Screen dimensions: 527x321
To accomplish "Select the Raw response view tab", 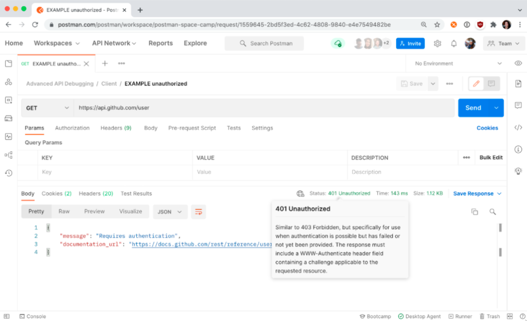I will (64, 211).
